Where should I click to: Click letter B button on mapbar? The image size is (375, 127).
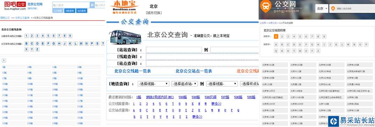(x=26, y=44)
